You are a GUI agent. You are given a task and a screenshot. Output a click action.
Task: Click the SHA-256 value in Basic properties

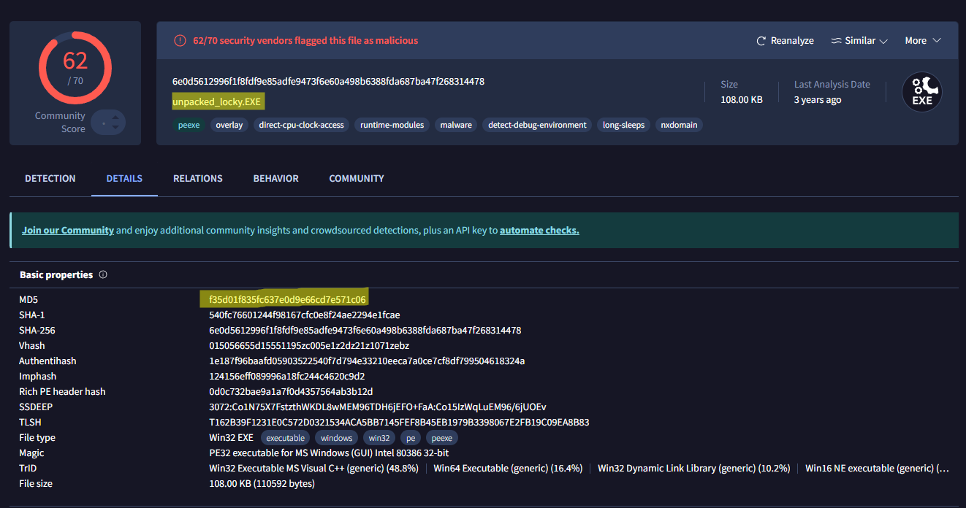coord(365,331)
